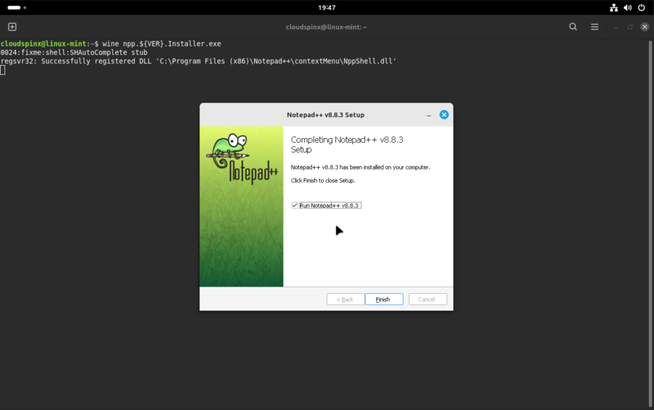Click the workspace indicator at top left
This screenshot has width=654, height=410.
[13, 8]
